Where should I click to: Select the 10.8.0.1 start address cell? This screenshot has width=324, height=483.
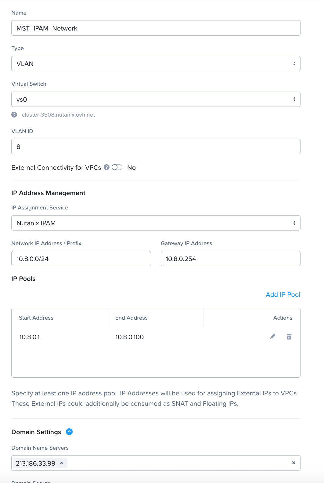click(x=30, y=337)
